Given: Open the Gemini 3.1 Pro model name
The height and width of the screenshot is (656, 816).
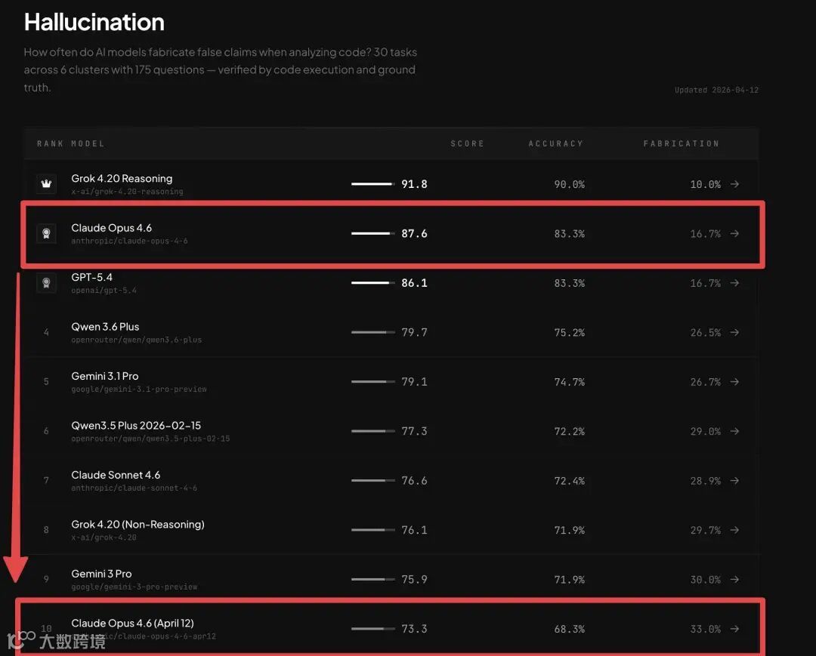Looking at the screenshot, I should (x=104, y=376).
